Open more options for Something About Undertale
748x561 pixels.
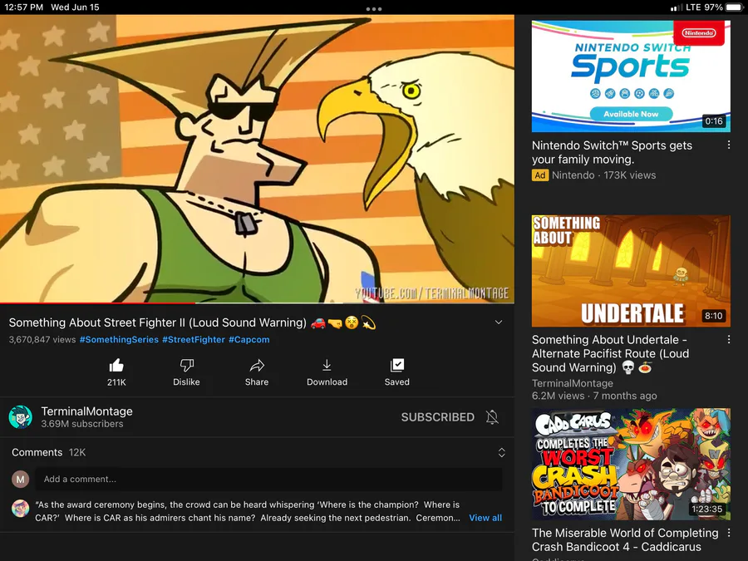[x=728, y=339]
